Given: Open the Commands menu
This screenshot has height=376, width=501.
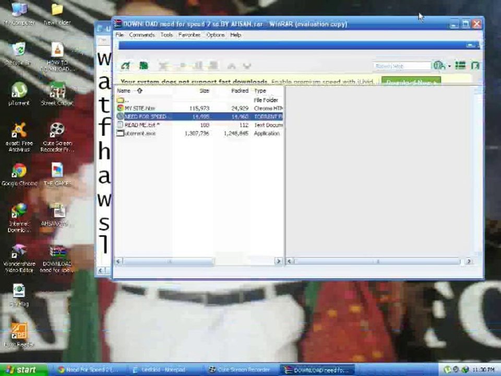Looking at the screenshot, I should tap(142, 35).
